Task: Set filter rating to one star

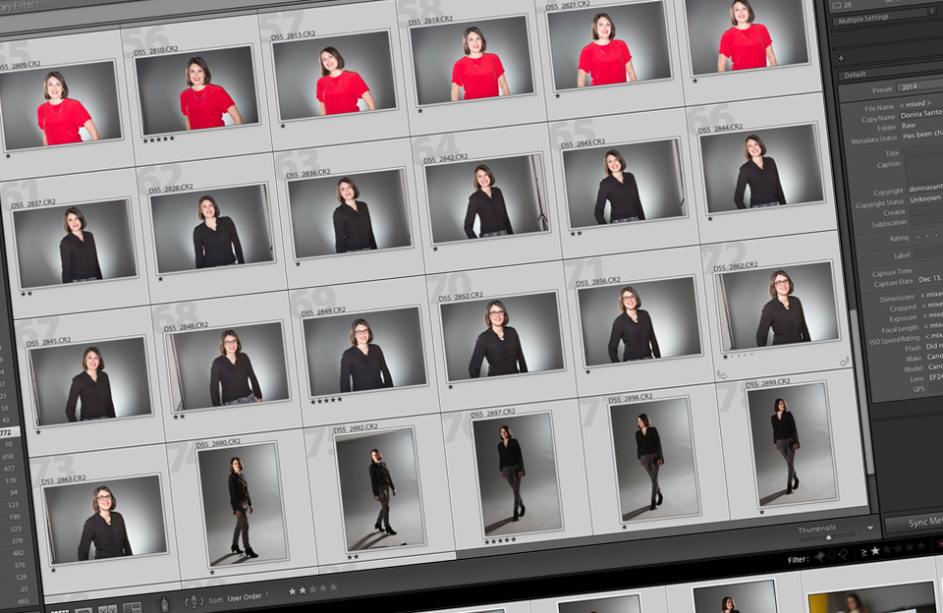Action: point(875,550)
